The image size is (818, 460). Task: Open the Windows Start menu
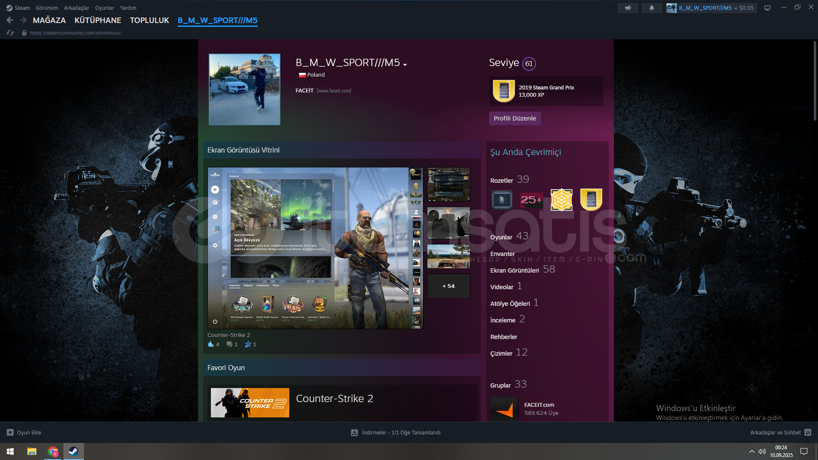point(10,451)
